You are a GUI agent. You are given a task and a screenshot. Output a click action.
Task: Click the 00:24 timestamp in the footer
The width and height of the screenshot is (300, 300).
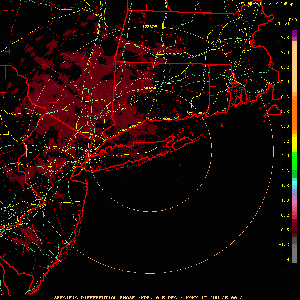click(x=238, y=298)
